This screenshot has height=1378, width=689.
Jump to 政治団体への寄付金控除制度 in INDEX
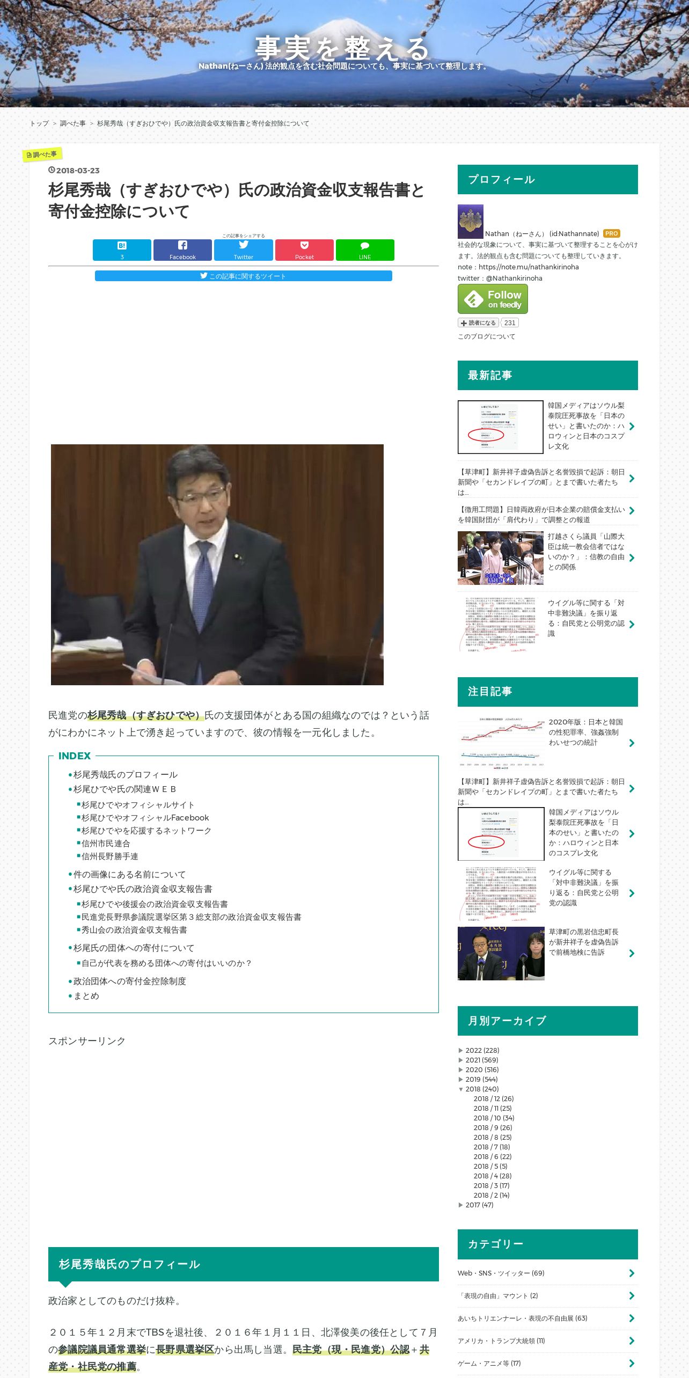129,981
